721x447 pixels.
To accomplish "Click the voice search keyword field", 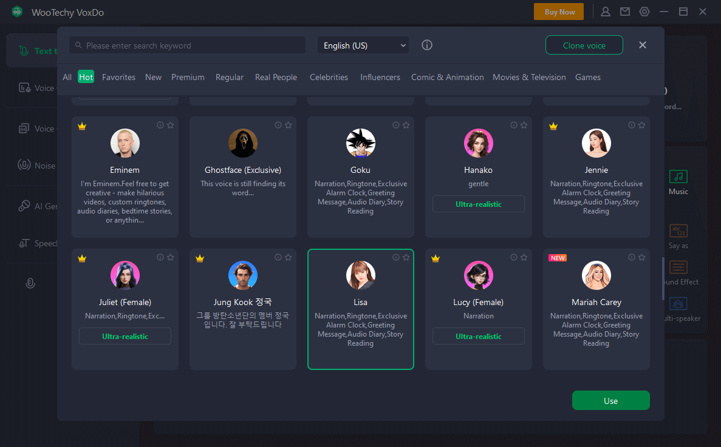I will 188,45.
